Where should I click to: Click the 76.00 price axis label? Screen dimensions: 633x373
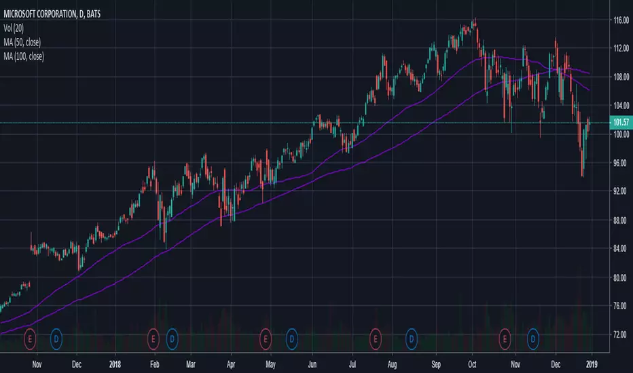coord(621,306)
